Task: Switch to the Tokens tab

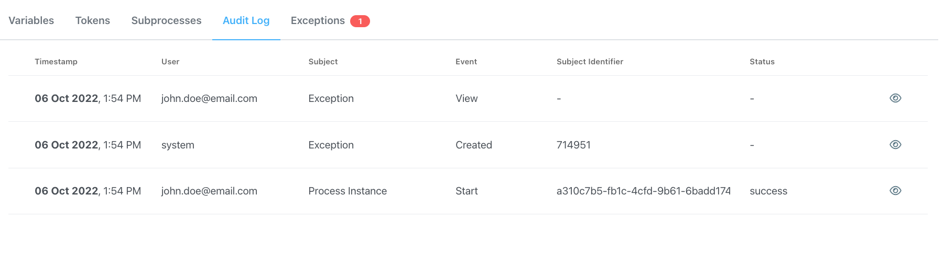Action: (x=93, y=20)
